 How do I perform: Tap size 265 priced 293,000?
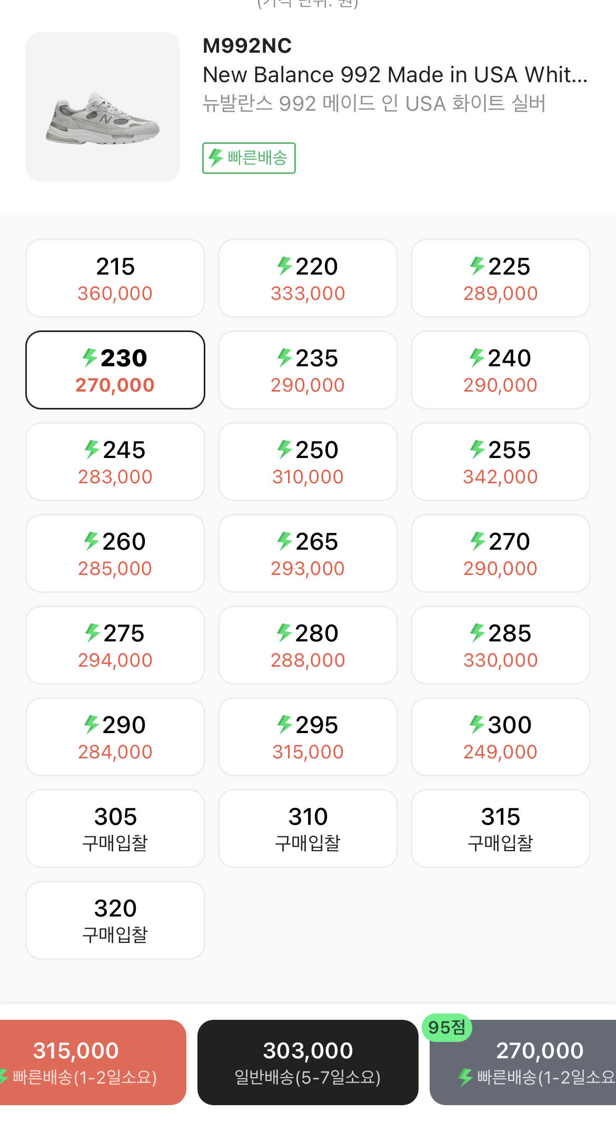point(308,553)
